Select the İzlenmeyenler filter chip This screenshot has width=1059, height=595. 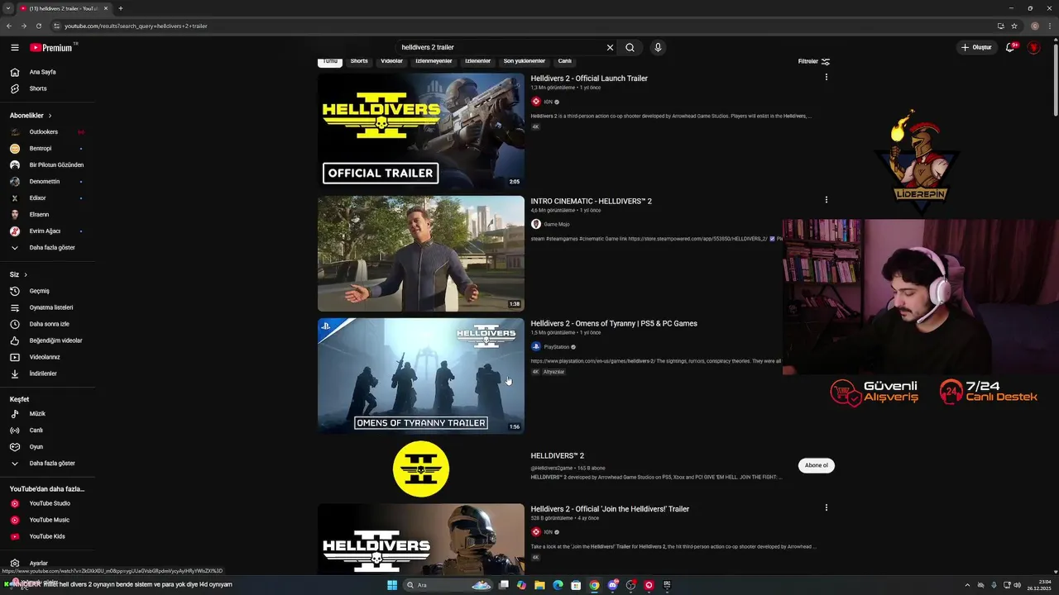(x=434, y=61)
